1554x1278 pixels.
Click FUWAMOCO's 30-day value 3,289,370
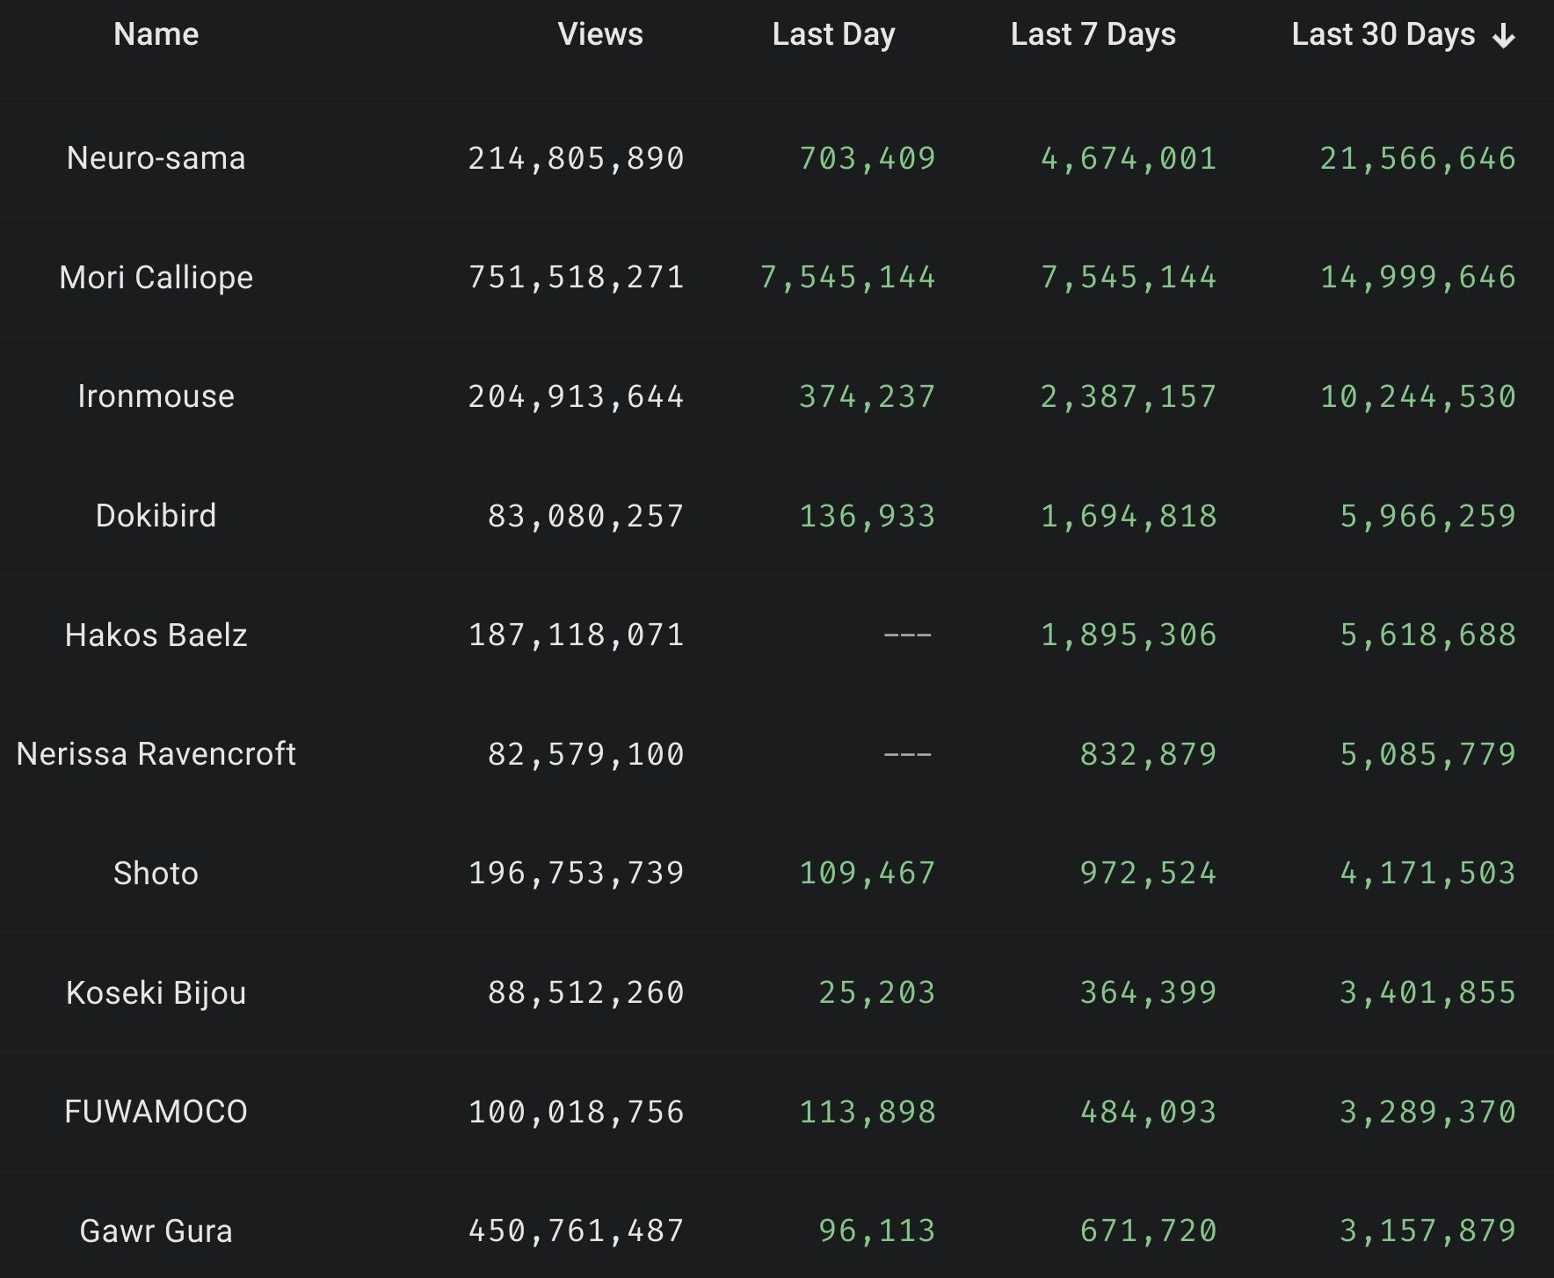1428,1112
